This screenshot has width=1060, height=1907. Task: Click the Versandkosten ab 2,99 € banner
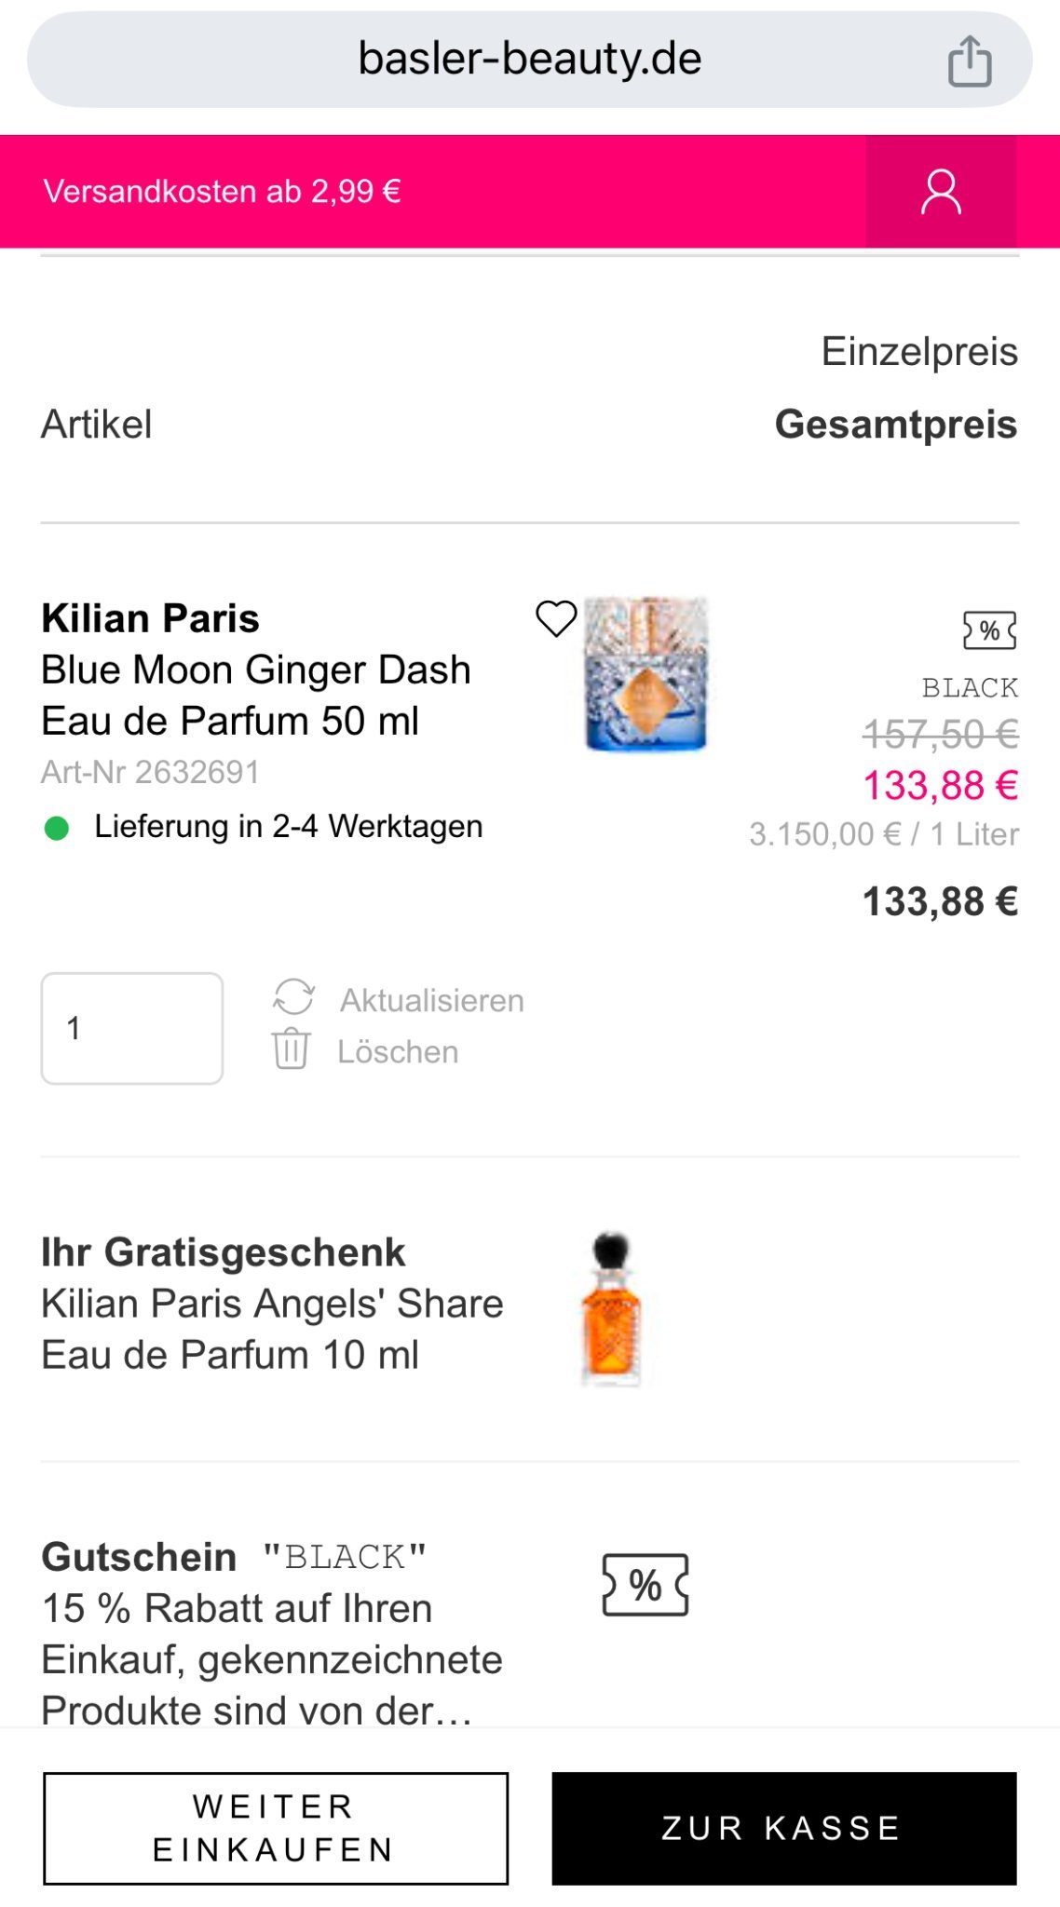223,192
